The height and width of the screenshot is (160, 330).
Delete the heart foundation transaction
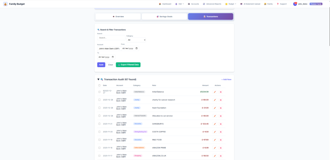click(x=221, y=108)
